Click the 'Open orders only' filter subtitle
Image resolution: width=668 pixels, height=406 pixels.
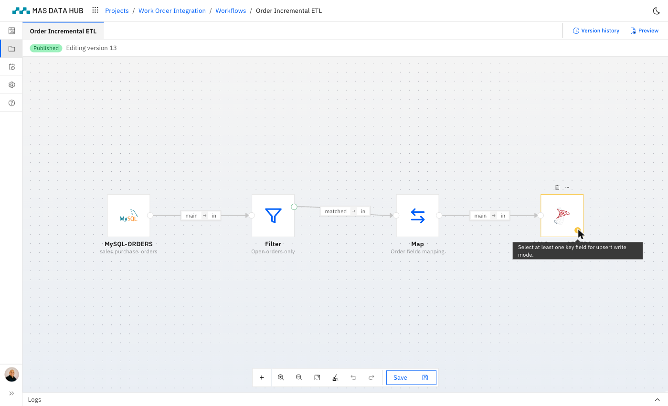[273, 251]
